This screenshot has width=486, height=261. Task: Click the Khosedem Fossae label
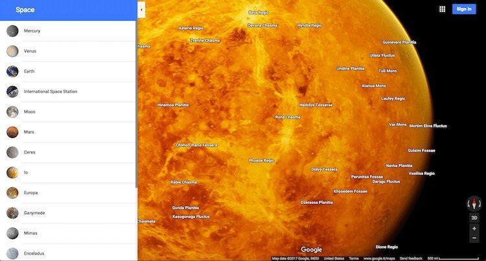(350, 191)
